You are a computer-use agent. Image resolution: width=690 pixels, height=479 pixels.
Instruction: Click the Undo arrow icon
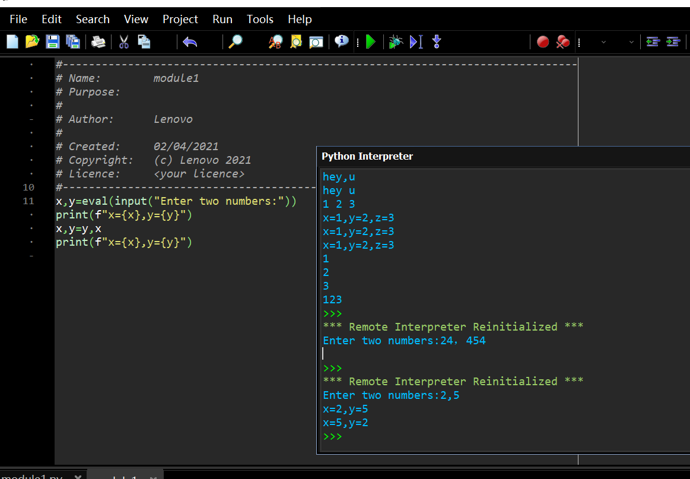(x=190, y=42)
